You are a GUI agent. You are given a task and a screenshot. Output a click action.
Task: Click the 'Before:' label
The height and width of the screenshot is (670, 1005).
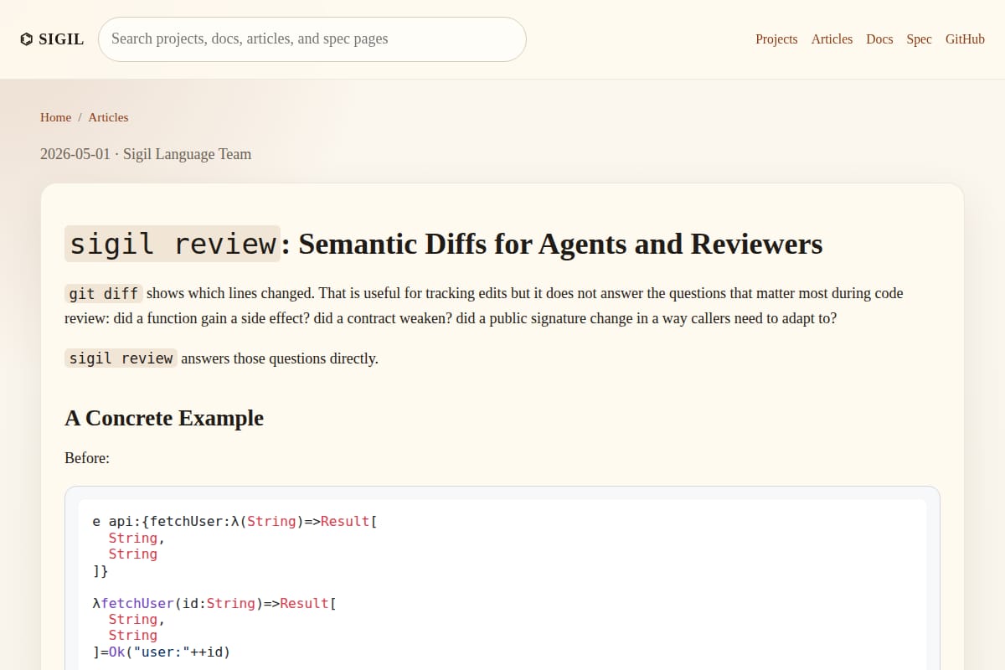(87, 458)
